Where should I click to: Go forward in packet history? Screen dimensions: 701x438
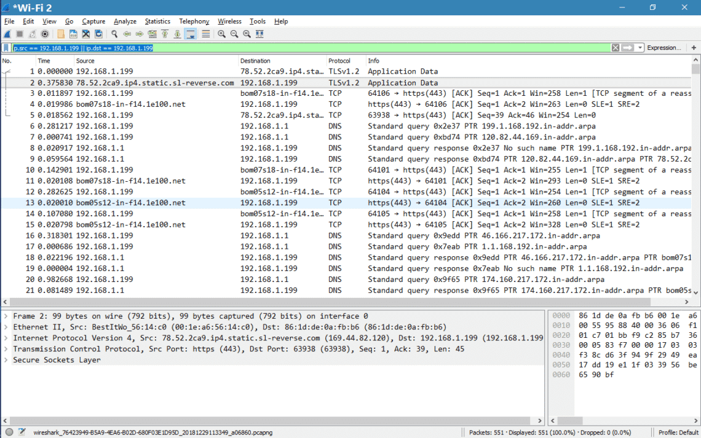140,34
